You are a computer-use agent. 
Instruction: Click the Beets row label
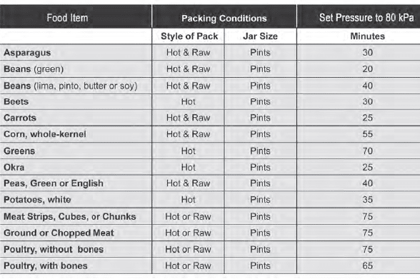(x=16, y=101)
